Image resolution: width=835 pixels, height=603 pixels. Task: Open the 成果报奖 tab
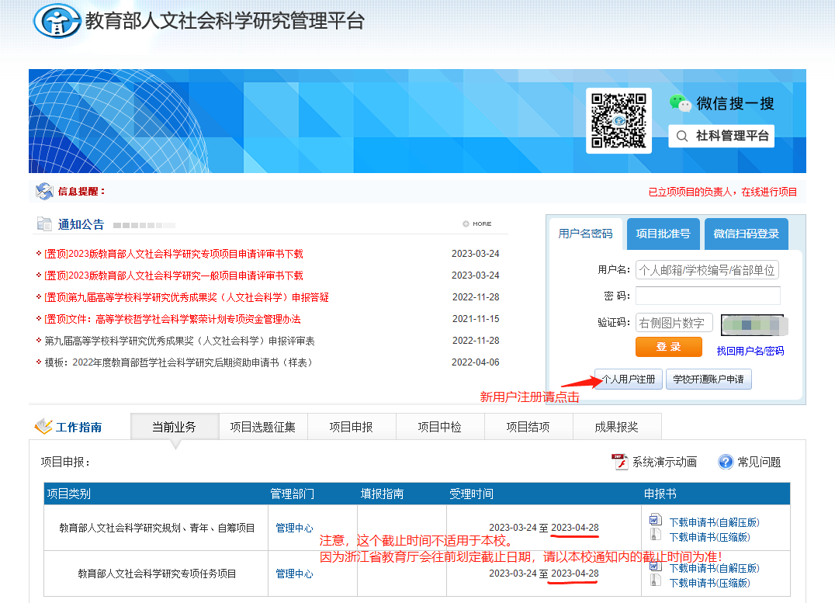tap(616, 427)
